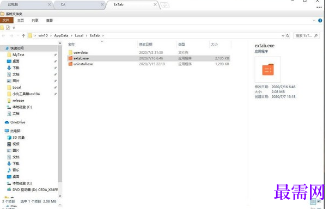The width and height of the screenshot is (335, 209).
Task: Open the release folder in quick access
Action: click(x=19, y=101)
